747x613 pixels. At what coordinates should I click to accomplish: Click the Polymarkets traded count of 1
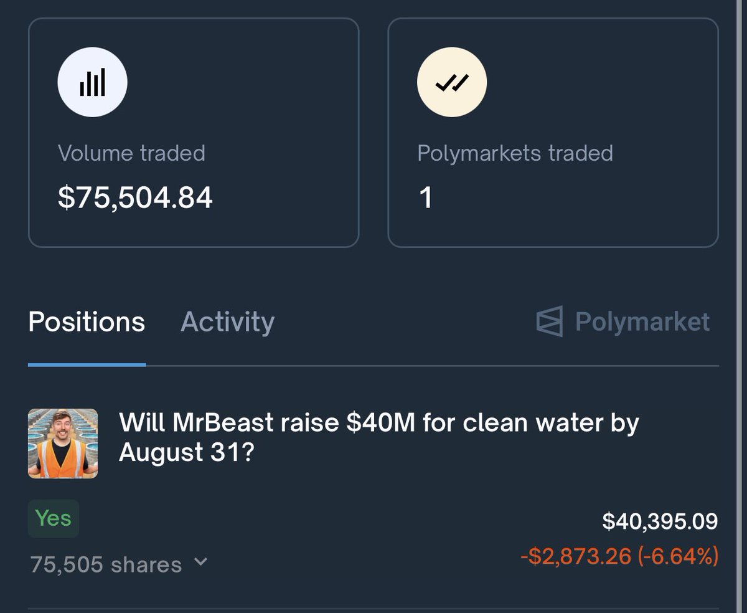click(x=426, y=198)
